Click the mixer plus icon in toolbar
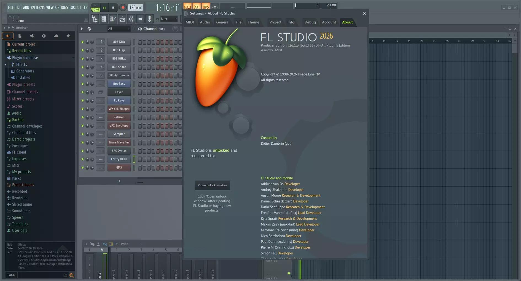Viewport: 521px width, 281px height. pos(117,244)
